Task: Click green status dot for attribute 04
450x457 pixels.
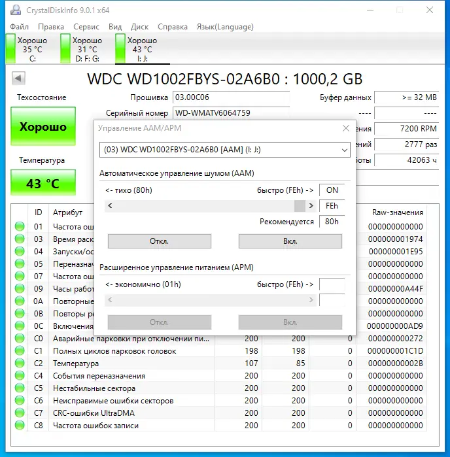Action: coord(20,251)
